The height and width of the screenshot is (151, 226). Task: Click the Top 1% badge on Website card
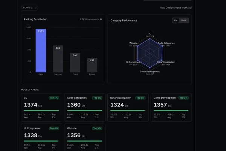click(97, 128)
